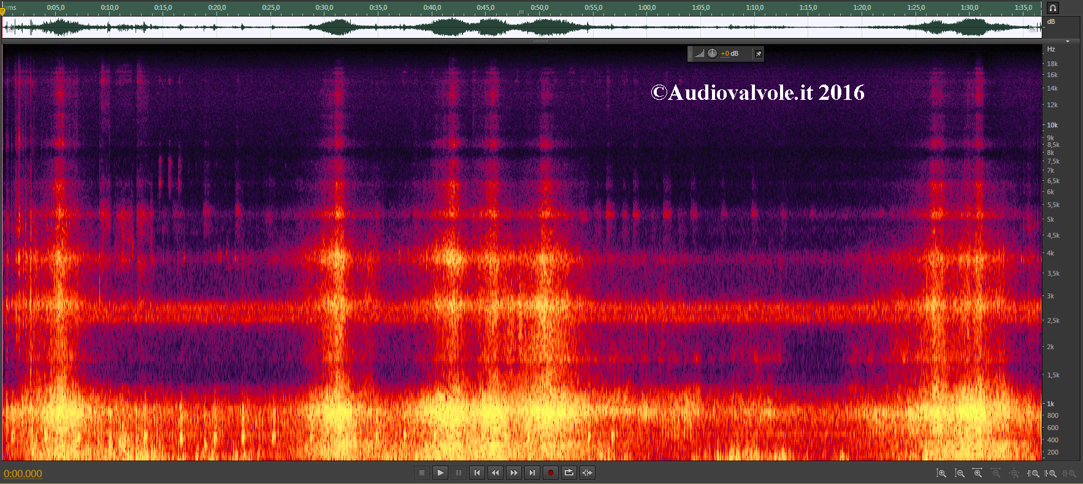Click the Hz label of frequency scale

pos(1050,49)
